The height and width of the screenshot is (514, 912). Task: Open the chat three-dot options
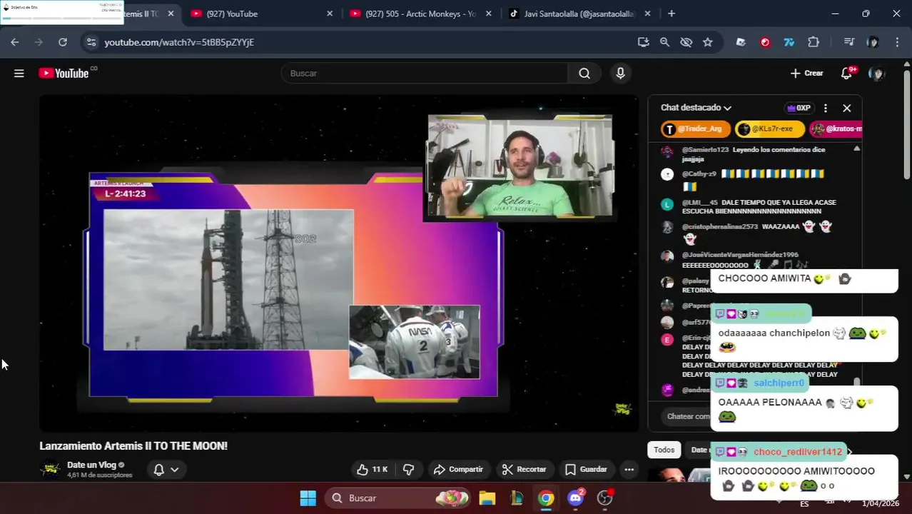pyautogui.click(x=826, y=108)
